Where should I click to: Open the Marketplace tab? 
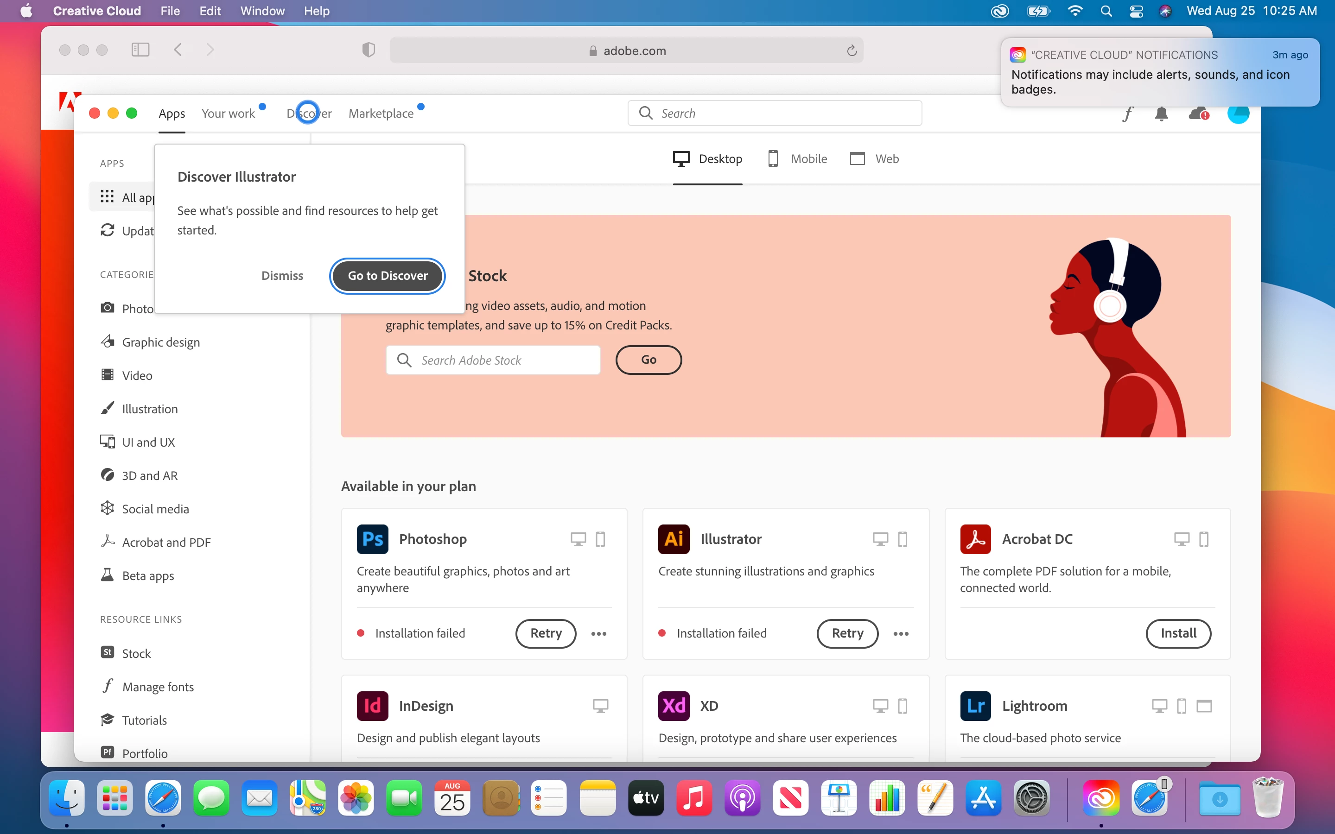coord(381,114)
